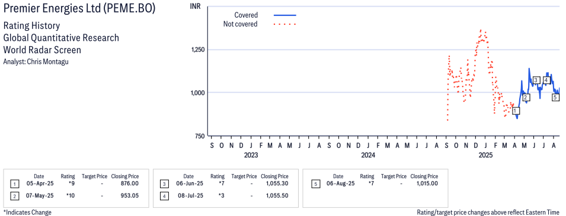Click the World Radar Screen text

coord(42,50)
